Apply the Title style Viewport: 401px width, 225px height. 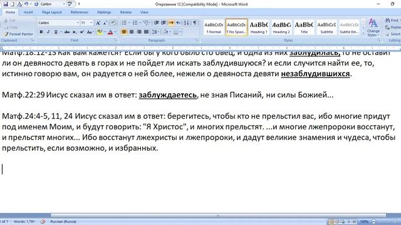click(x=304, y=27)
